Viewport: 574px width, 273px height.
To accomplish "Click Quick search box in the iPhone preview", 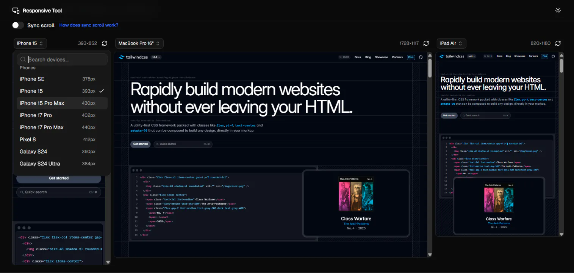I will click(x=59, y=192).
